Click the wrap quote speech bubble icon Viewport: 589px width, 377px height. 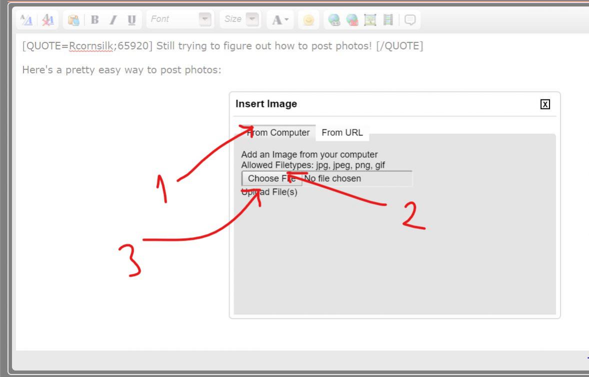(410, 20)
